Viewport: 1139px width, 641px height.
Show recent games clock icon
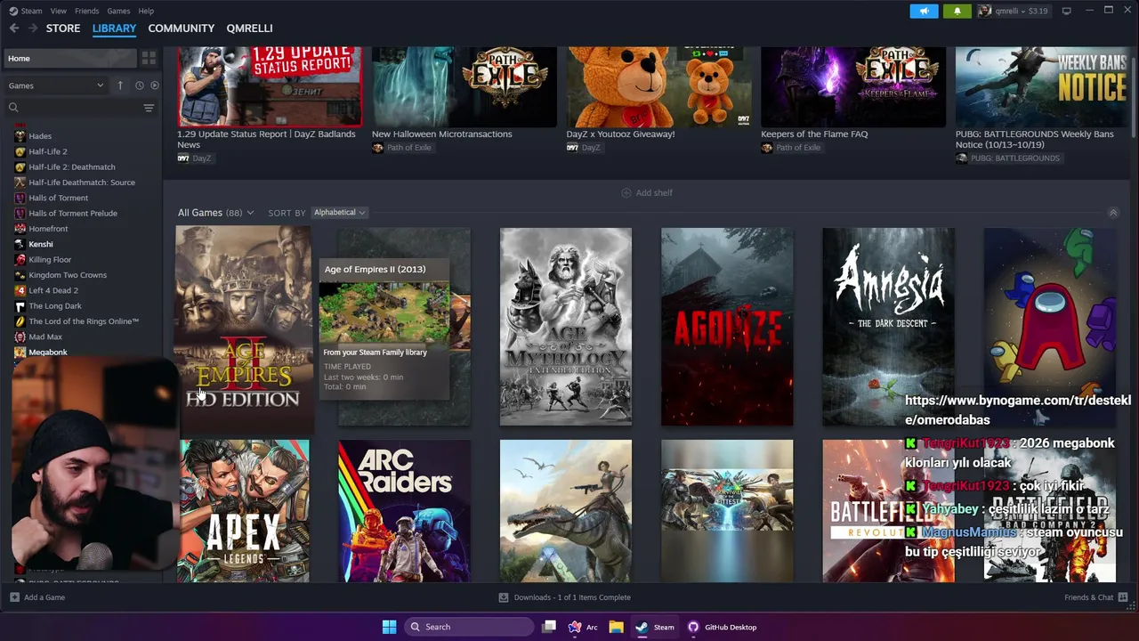[x=139, y=85]
